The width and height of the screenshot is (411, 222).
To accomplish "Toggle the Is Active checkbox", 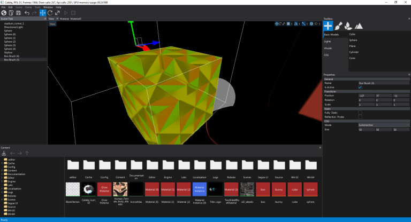I will [360, 88].
